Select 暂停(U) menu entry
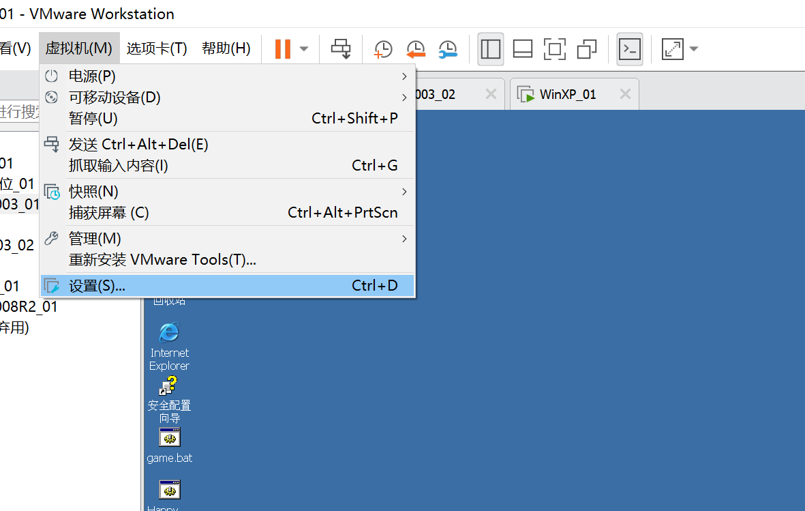The height and width of the screenshot is (511, 805). pyautogui.click(x=227, y=118)
